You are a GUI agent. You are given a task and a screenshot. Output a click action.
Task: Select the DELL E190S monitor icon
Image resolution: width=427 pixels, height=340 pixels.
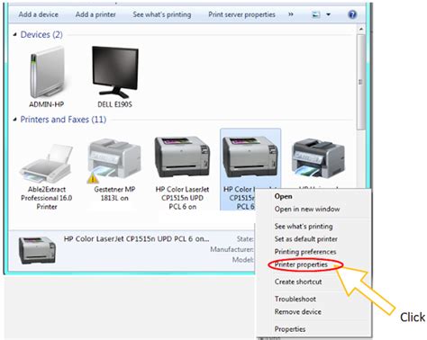pos(114,72)
